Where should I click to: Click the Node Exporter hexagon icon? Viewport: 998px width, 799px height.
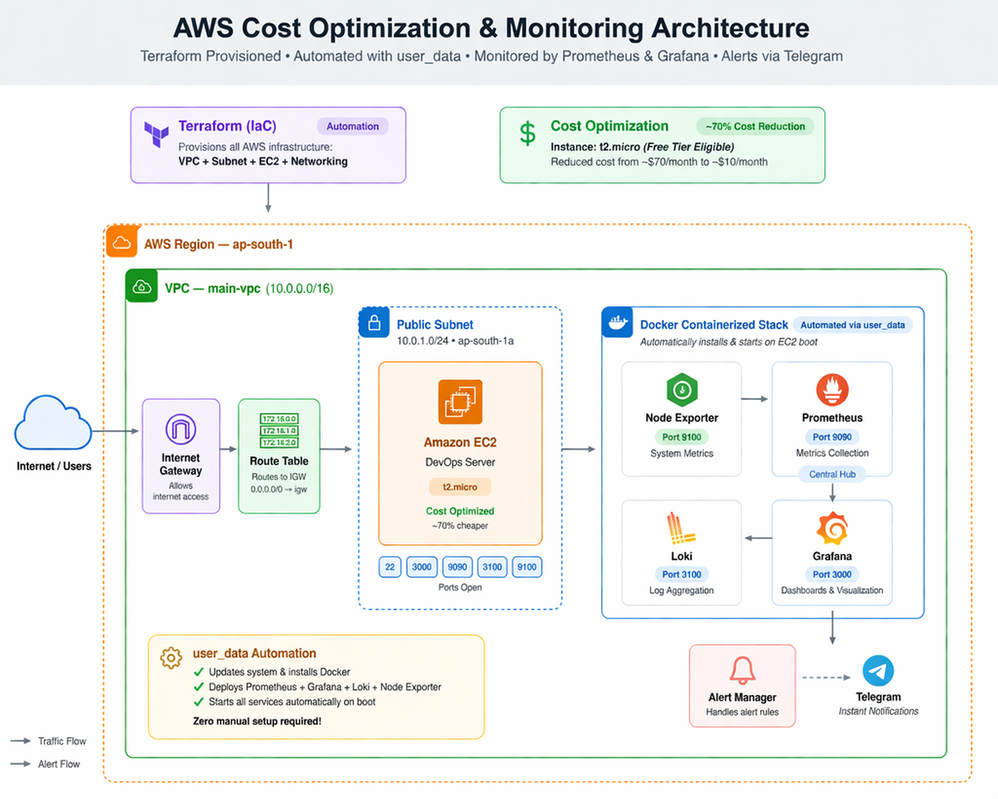point(682,389)
